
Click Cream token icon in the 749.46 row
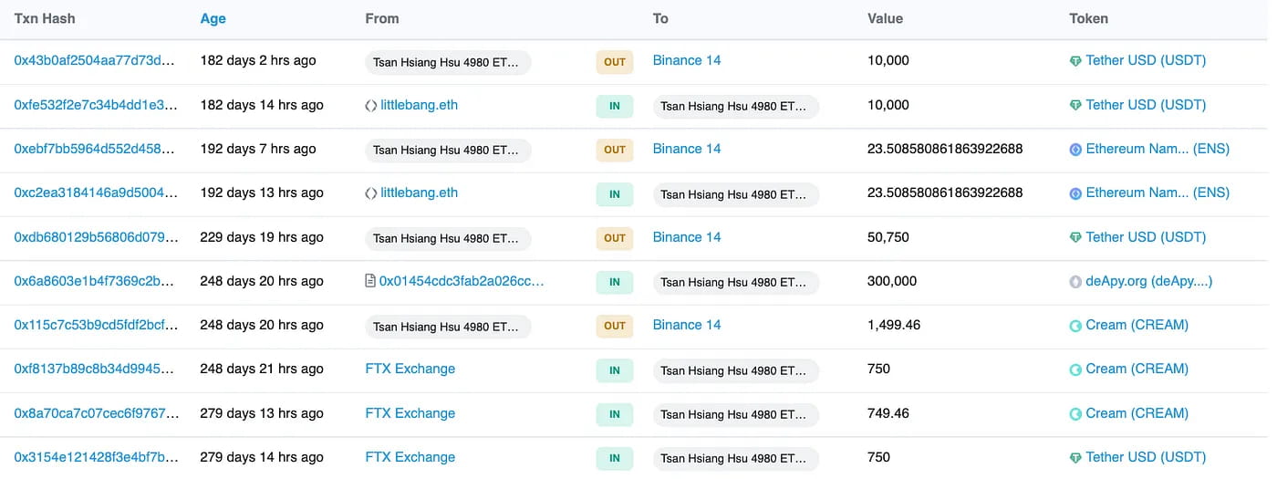tap(1075, 414)
